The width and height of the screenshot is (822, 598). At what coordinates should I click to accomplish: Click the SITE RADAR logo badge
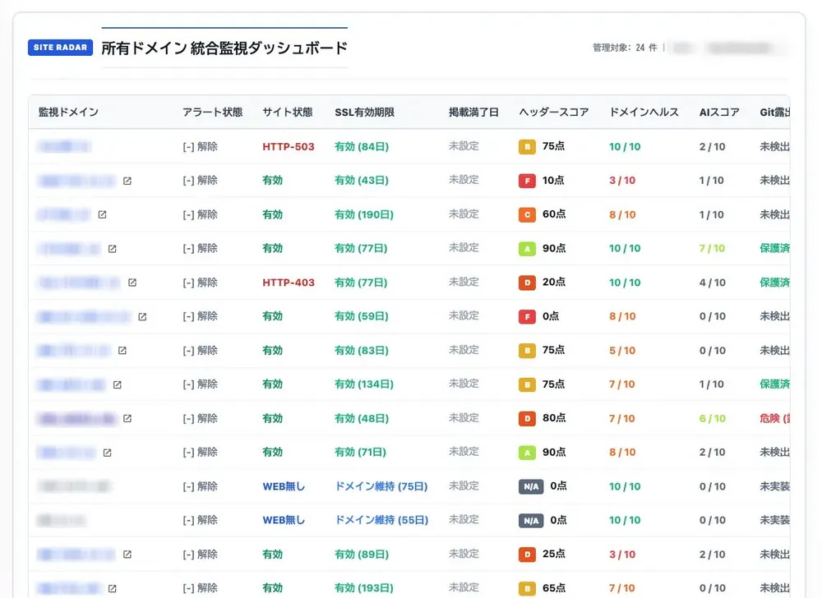click(60, 47)
